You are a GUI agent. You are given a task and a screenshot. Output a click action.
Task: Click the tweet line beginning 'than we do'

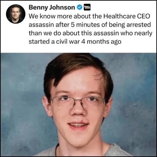pyautogui.click(x=91, y=33)
